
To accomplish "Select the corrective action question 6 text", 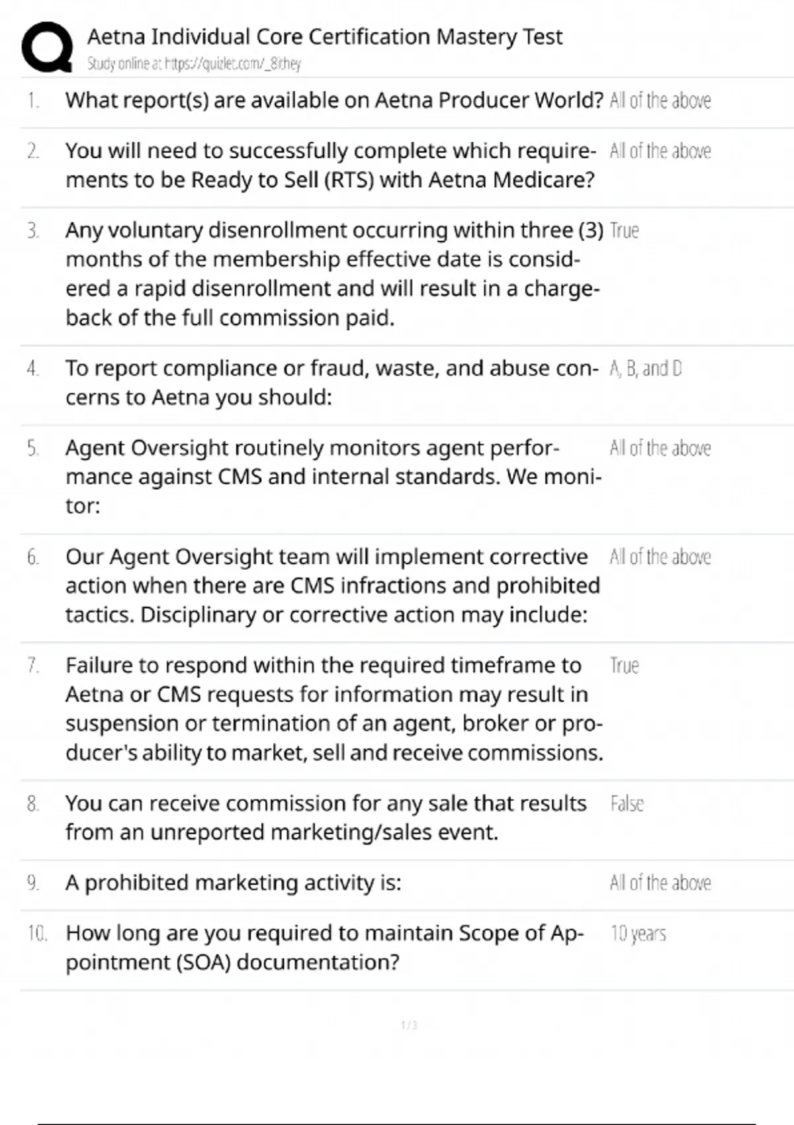I will [332, 586].
